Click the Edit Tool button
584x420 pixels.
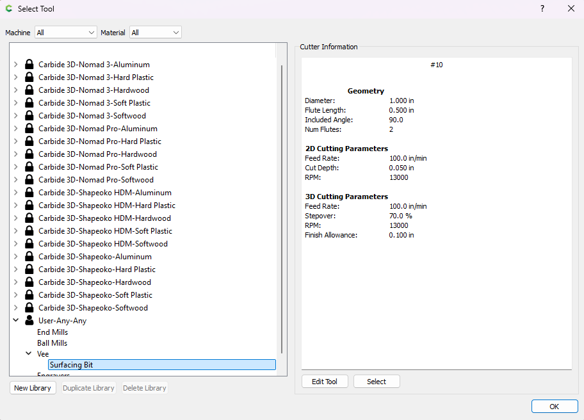tap(325, 382)
